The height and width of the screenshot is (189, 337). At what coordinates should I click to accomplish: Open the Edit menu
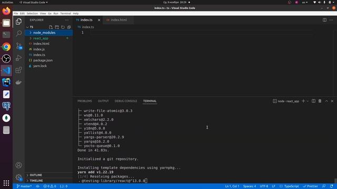point(22,13)
